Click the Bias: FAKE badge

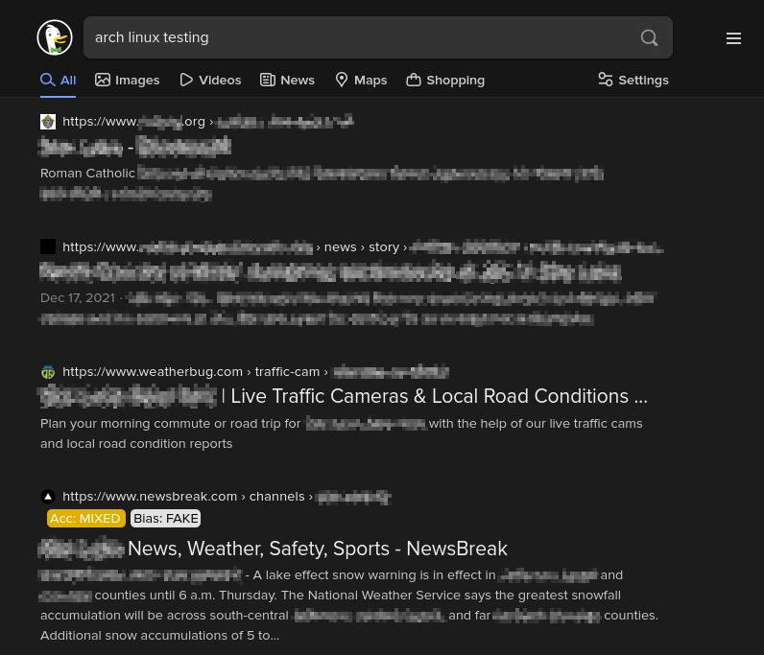click(166, 519)
